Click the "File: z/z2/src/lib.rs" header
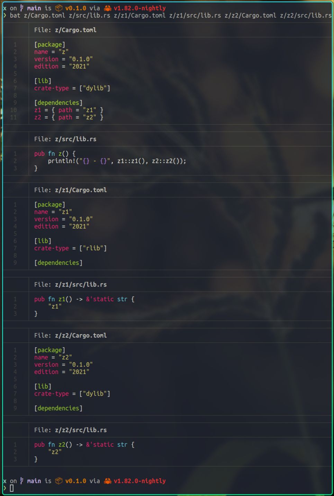 (70, 430)
